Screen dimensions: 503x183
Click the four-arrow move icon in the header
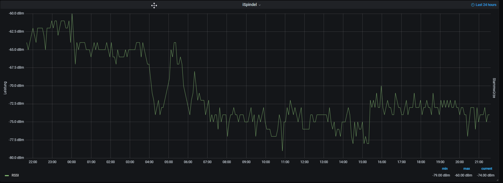(x=154, y=5)
